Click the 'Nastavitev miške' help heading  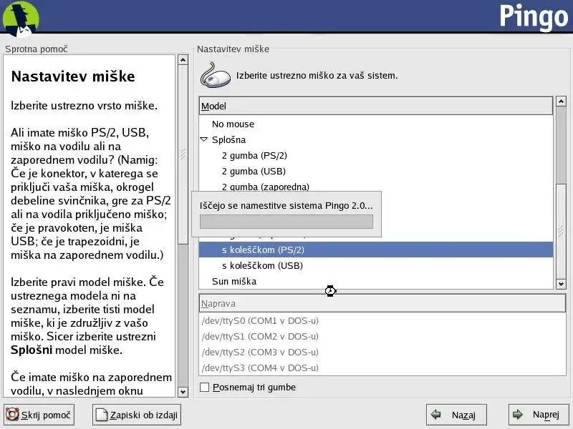[x=73, y=77]
